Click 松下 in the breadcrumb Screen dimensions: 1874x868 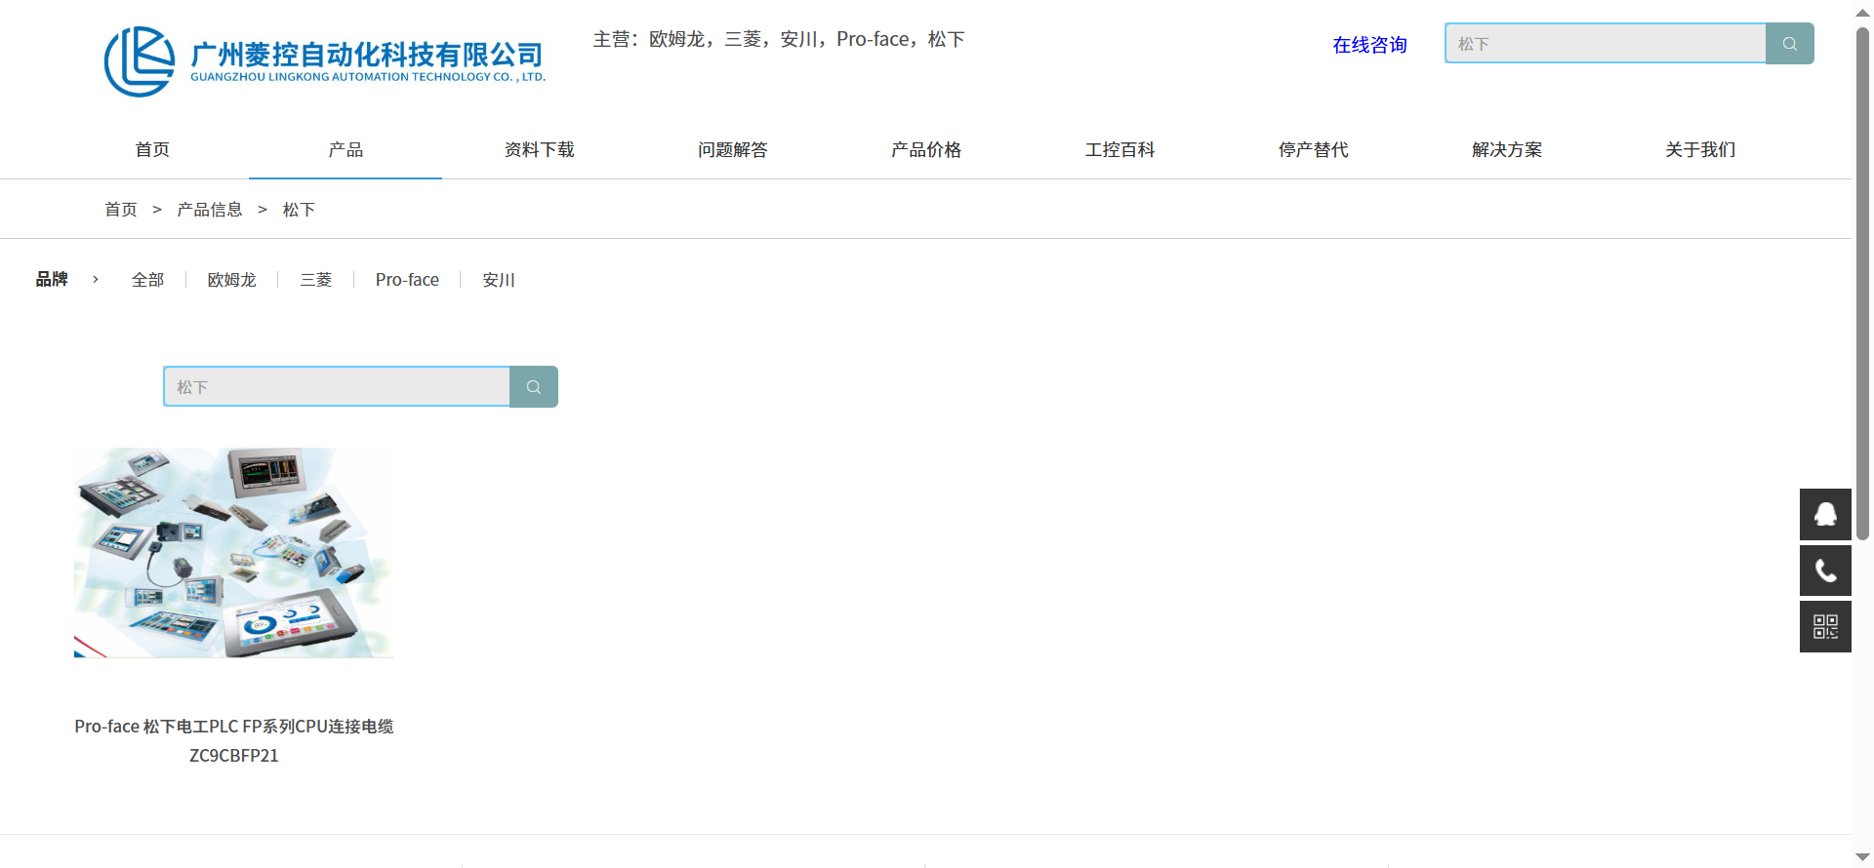(x=299, y=210)
